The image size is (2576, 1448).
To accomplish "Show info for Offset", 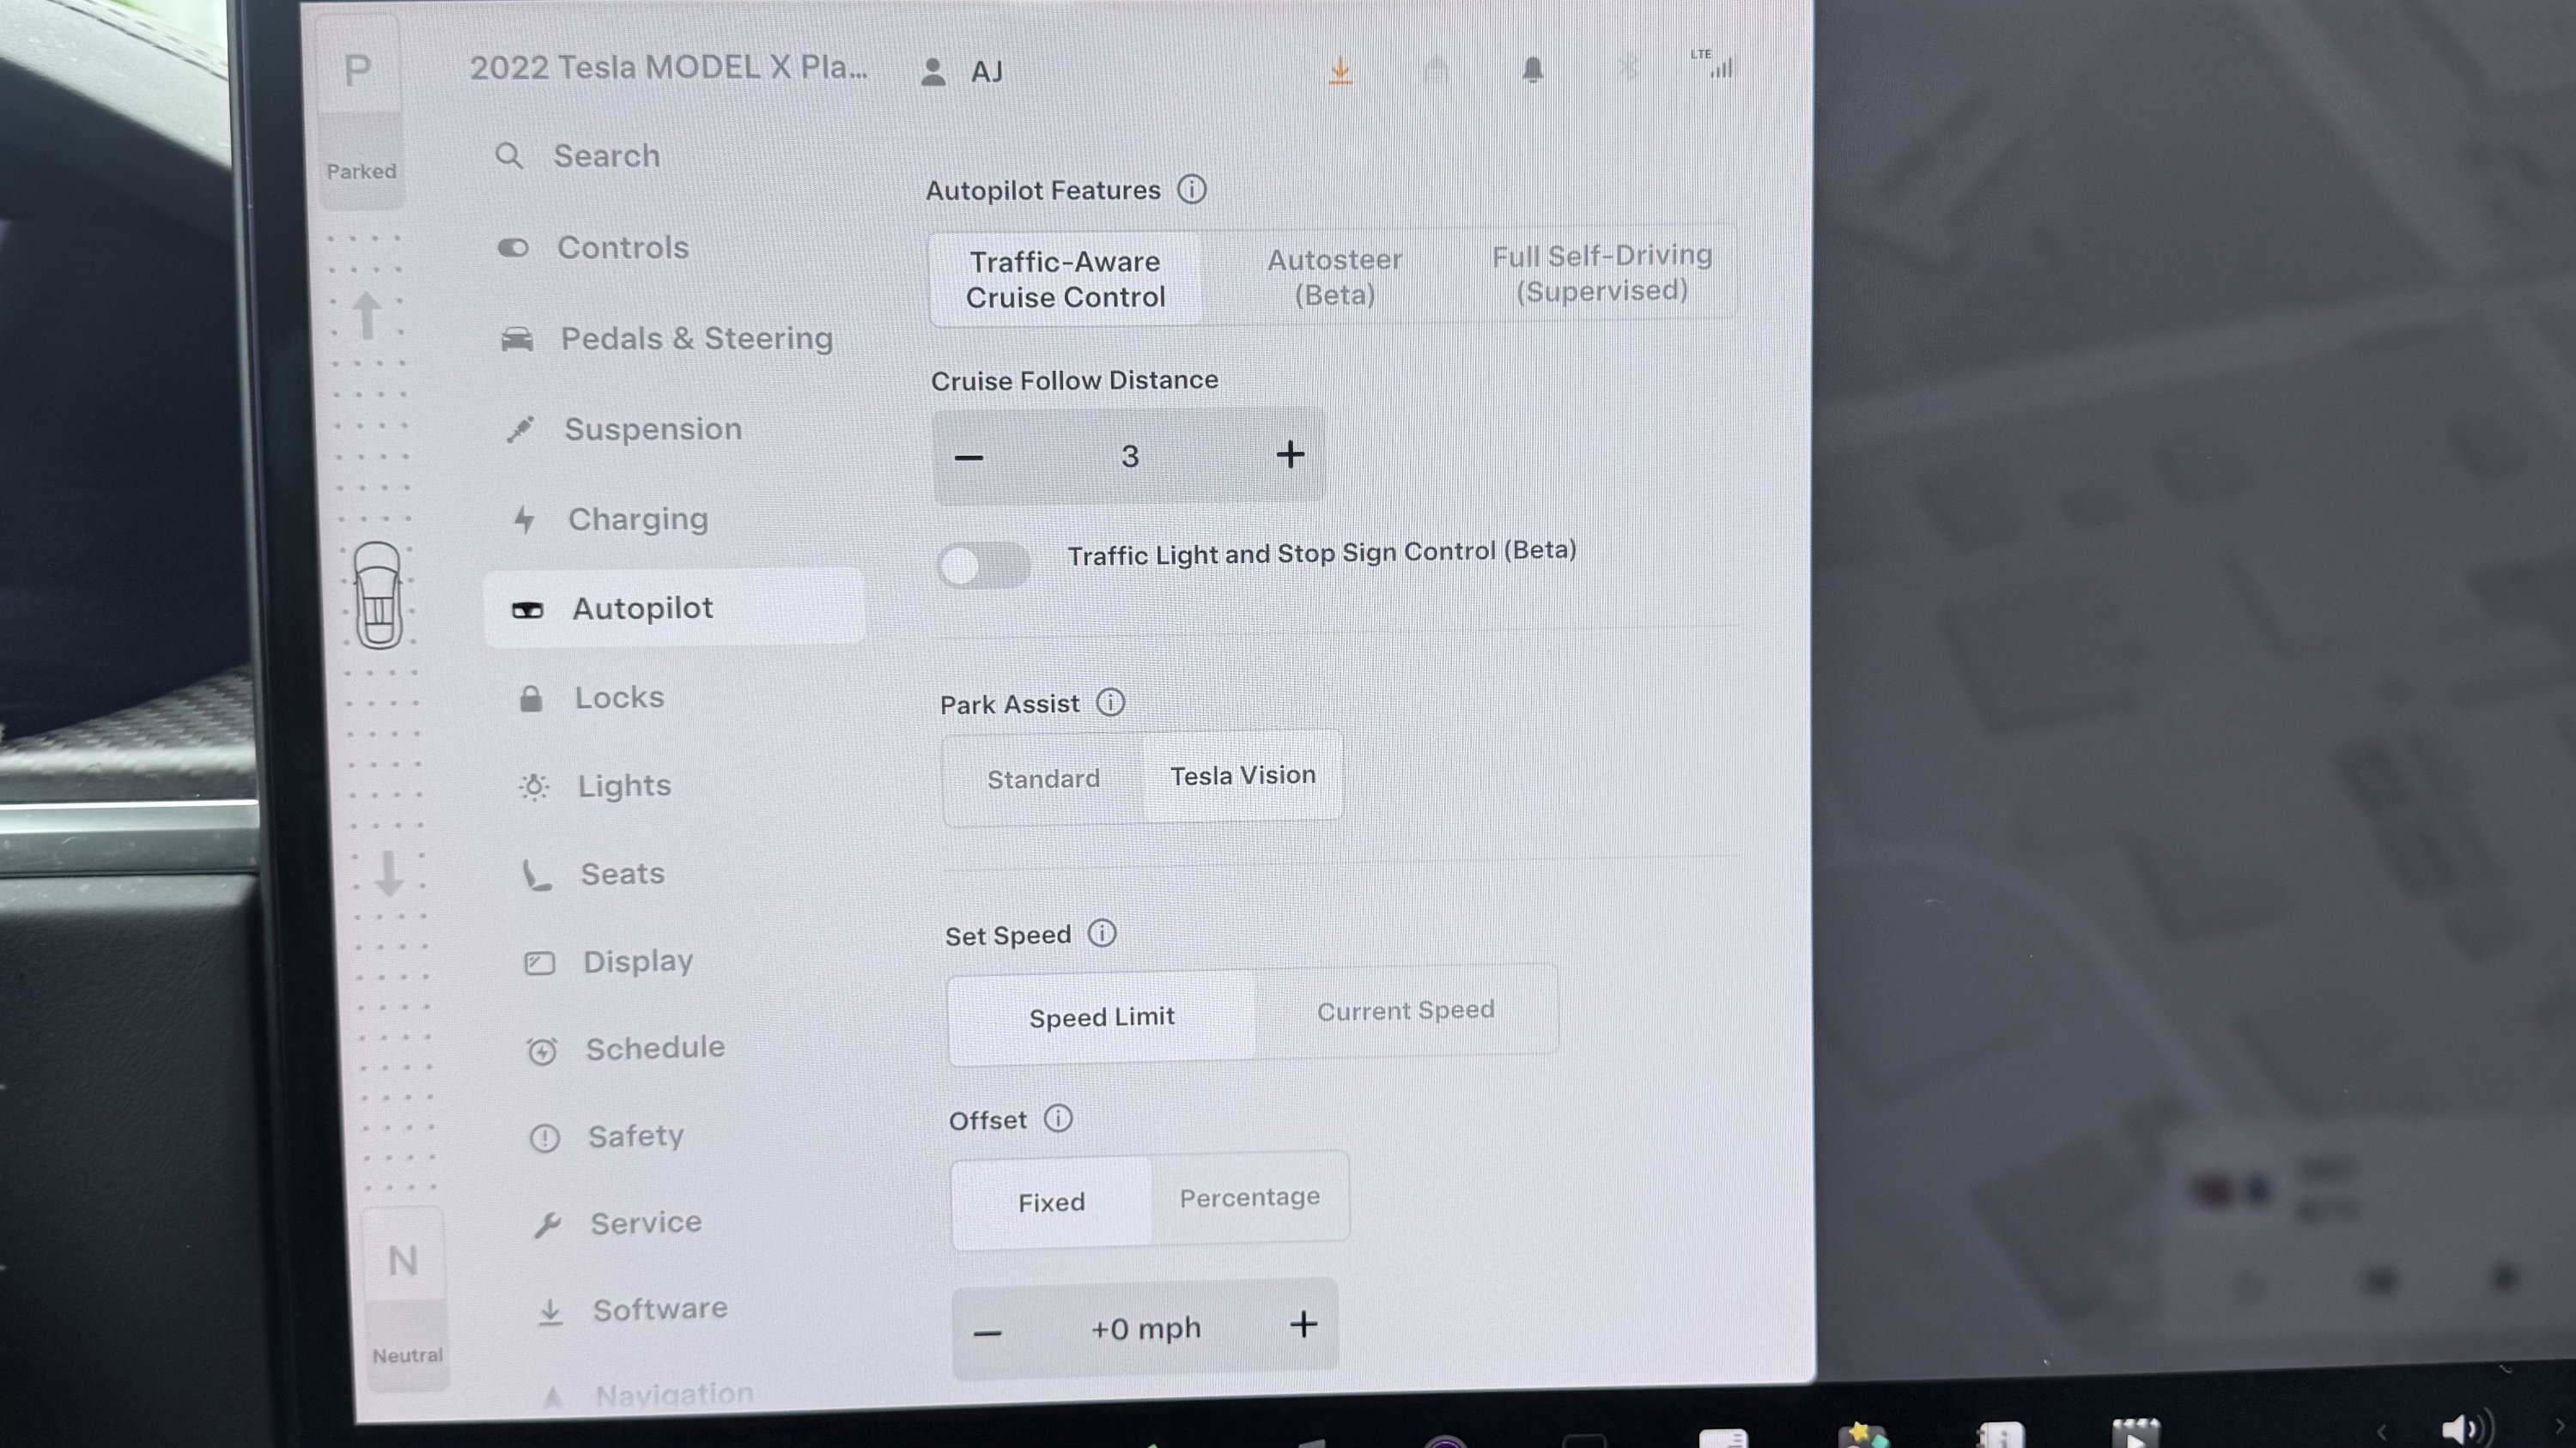I will tap(1058, 1118).
